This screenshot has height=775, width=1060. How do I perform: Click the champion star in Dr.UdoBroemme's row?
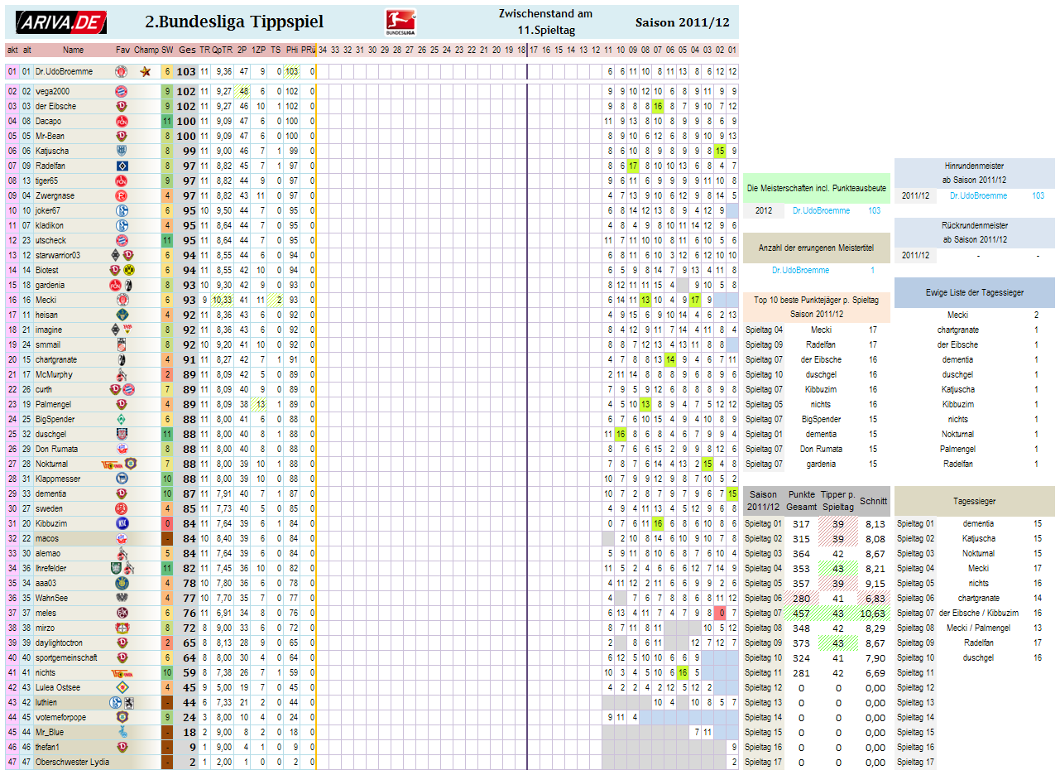tap(146, 72)
